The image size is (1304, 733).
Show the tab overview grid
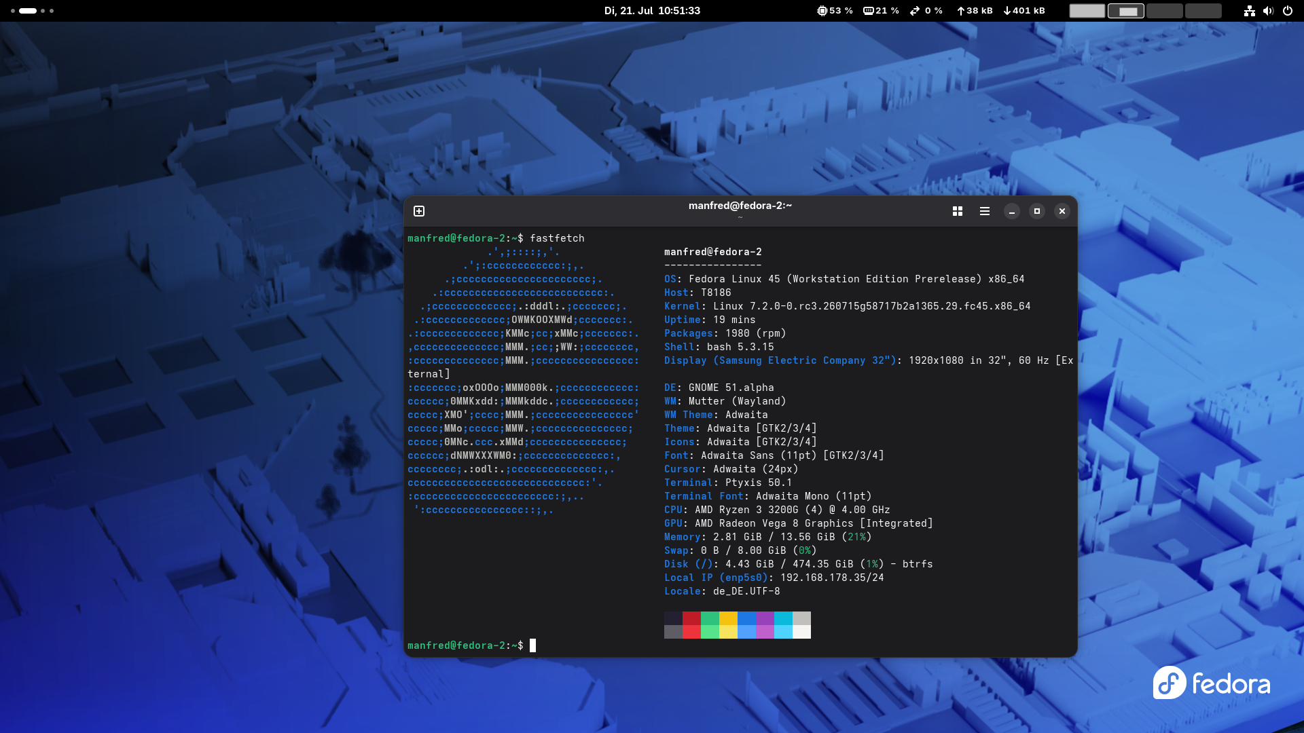[958, 211]
